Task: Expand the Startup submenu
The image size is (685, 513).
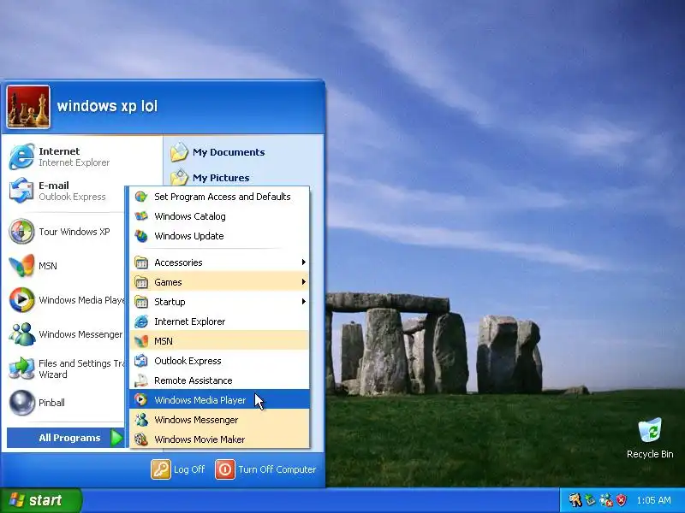Action: coord(219,302)
